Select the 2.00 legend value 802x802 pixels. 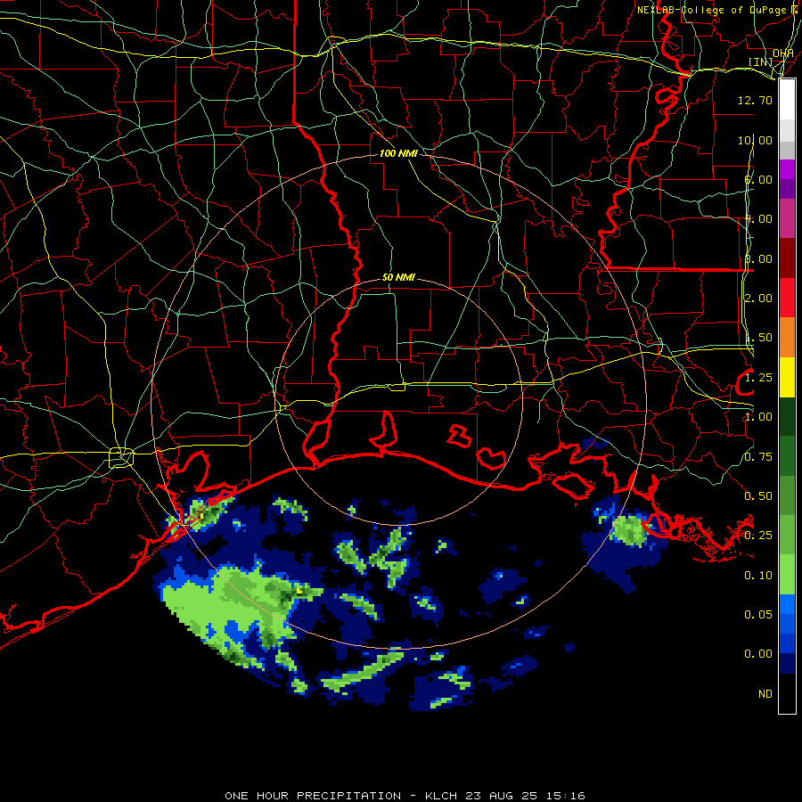pyautogui.click(x=758, y=299)
